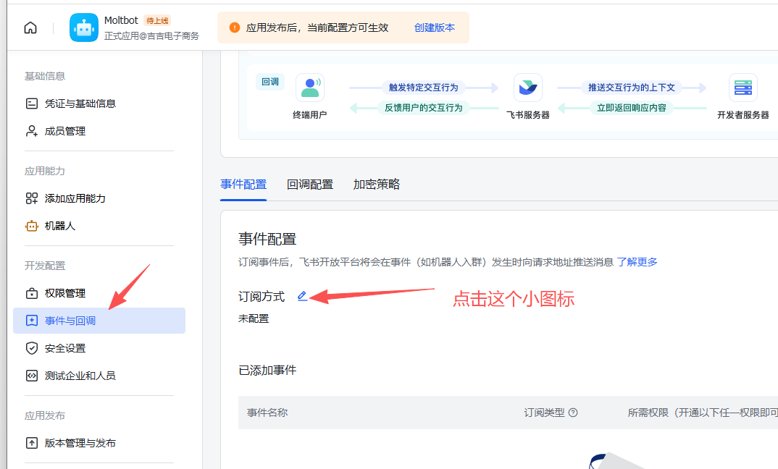Click the 创建版本 link in banner
Screen dimensions: 778x469
click(x=435, y=28)
